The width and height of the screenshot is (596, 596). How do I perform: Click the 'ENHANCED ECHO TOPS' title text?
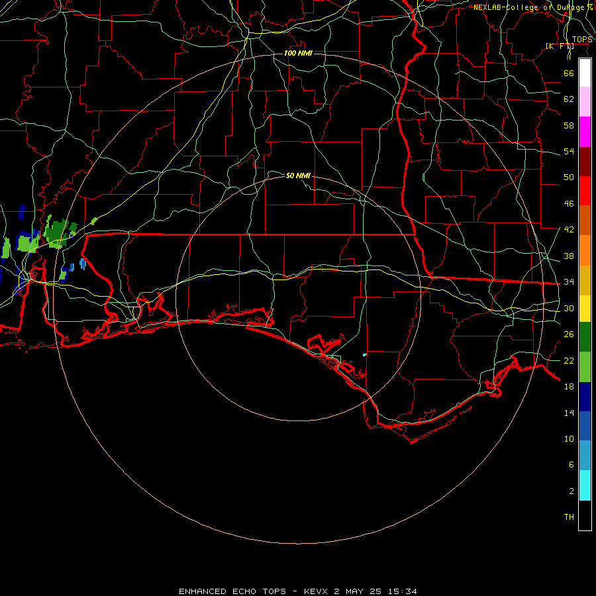232,591
